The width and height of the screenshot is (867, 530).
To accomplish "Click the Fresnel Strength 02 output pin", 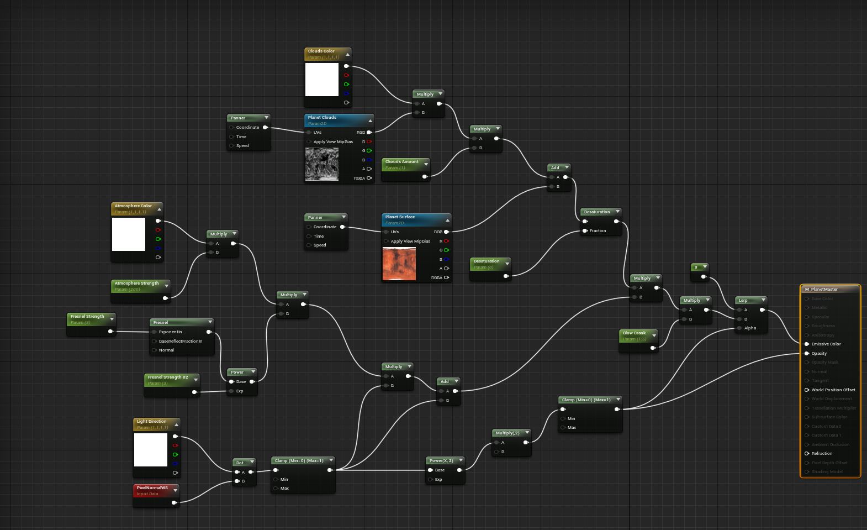I will [194, 392].
